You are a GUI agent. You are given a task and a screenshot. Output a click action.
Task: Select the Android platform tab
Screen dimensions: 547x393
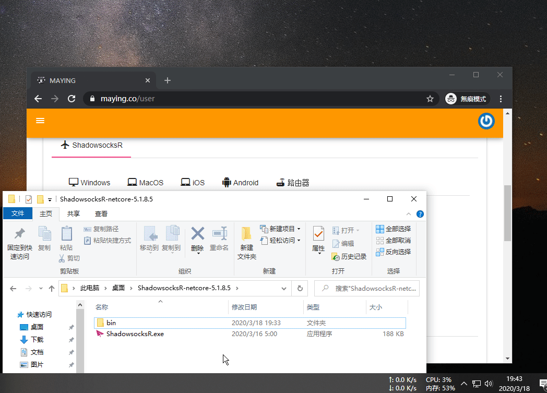(241, 183)
